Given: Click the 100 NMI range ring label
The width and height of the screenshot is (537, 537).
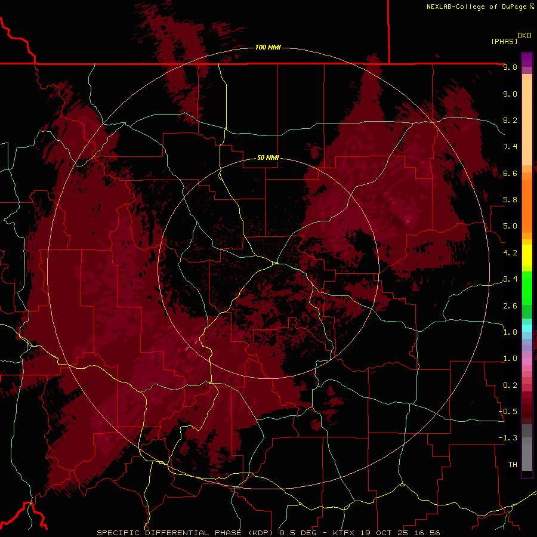Looking at the screenshot, I should coord(268,47).
